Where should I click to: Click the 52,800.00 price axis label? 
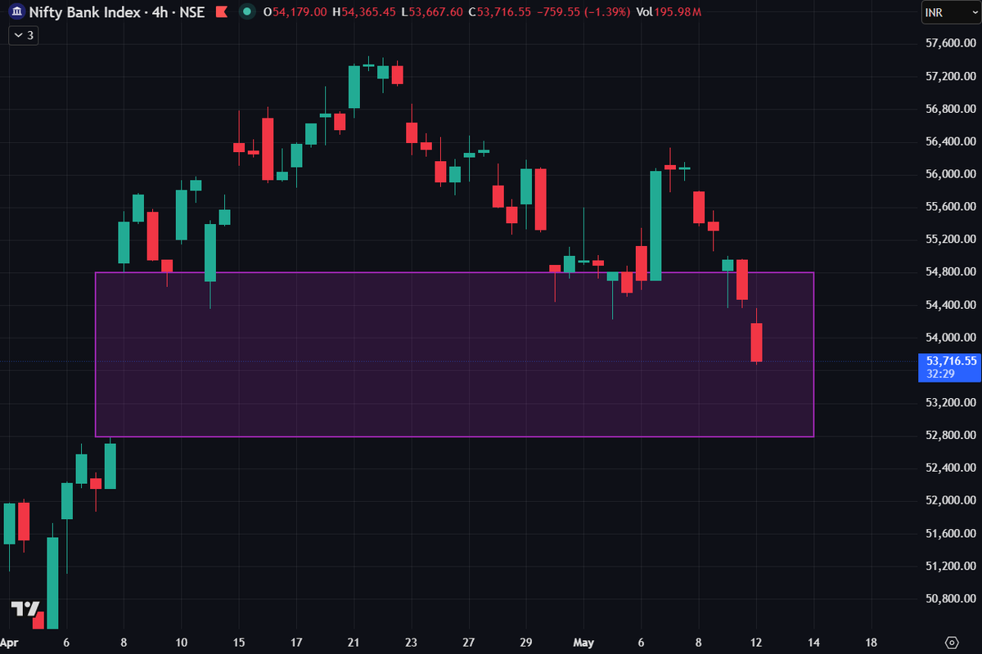pos(951,436)
